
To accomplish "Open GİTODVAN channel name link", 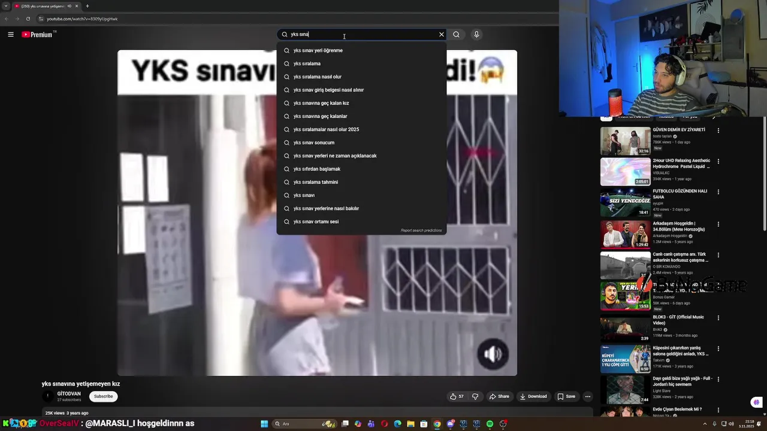I will (69, 394).
